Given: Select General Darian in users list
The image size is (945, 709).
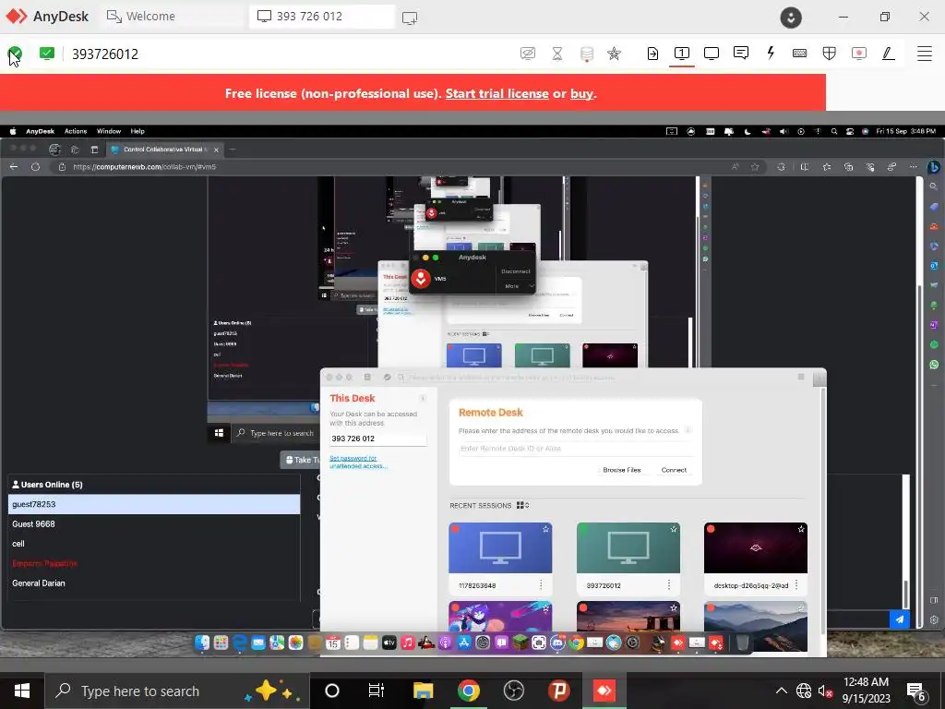Looking at the screenshot, I should point(154,583).
